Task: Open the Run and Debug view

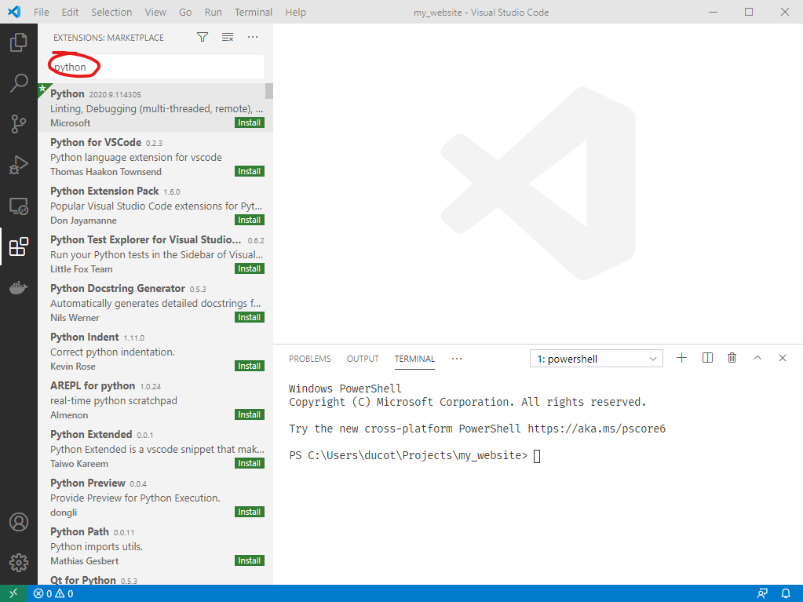Action: 19,165
